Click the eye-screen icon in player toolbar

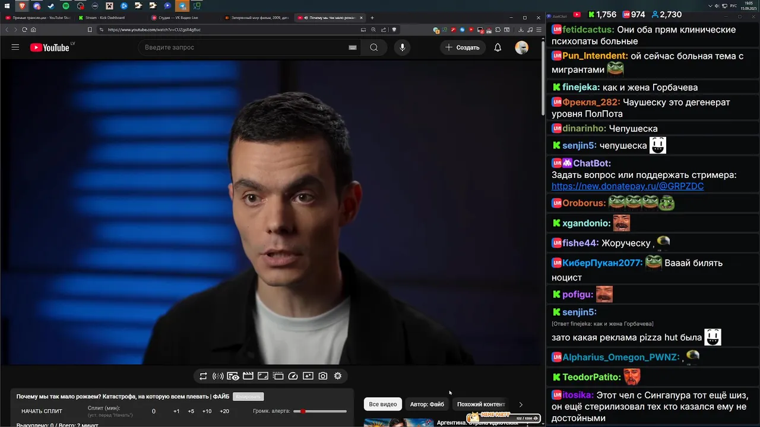coord(233,376)
